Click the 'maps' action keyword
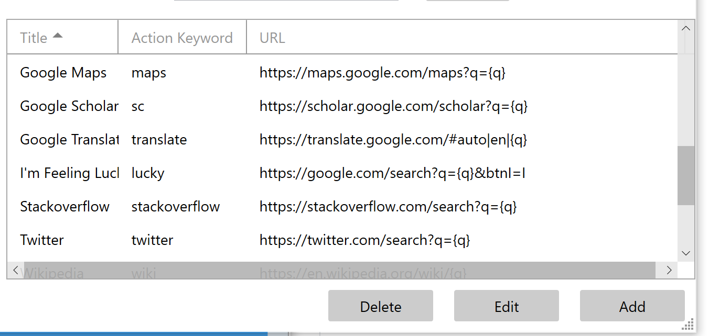This screenshot has width=709, height=336. pyautogui.click(x=149, y=73)
